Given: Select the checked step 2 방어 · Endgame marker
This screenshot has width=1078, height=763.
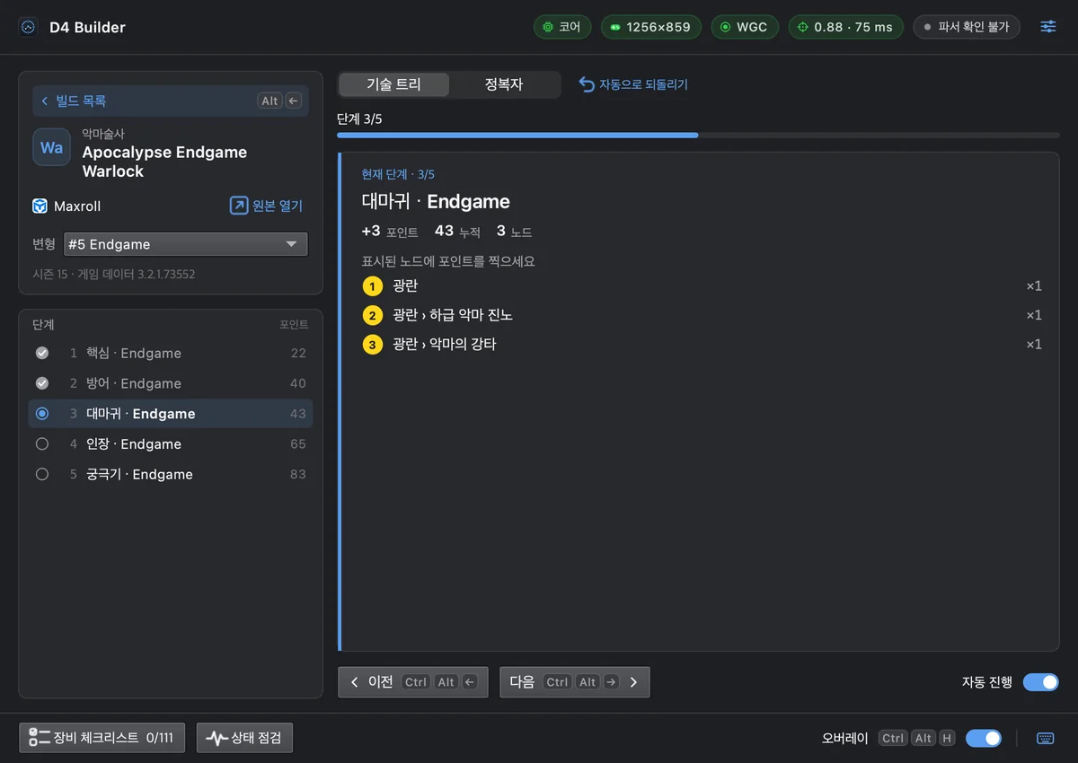Looking at the screenshot, I should [42, 383].
